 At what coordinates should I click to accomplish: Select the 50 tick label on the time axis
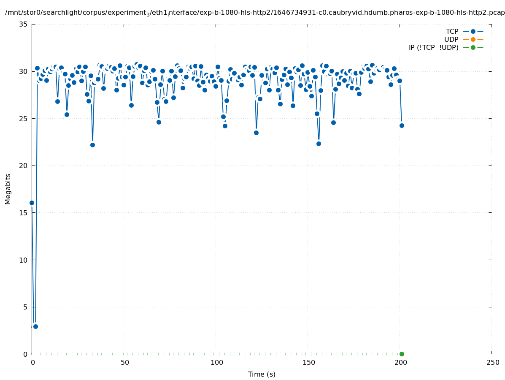[x=124, y=362]
